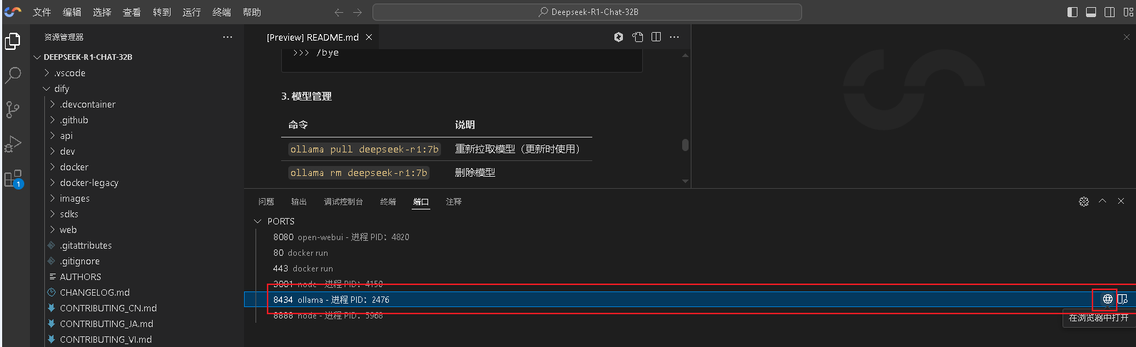
Task: Select port 8080 open-webui row
Action: point(341,237)
